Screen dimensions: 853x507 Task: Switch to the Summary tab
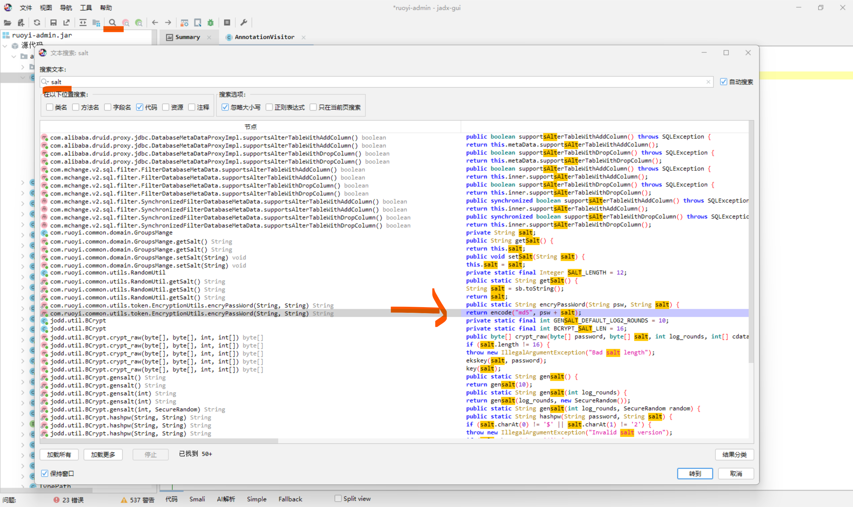[x=187, y=37]
